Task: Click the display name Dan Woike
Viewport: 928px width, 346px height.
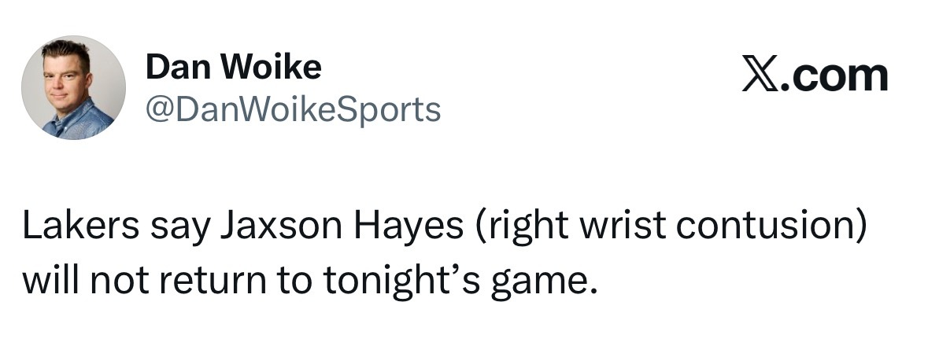Action: (233, 67)
